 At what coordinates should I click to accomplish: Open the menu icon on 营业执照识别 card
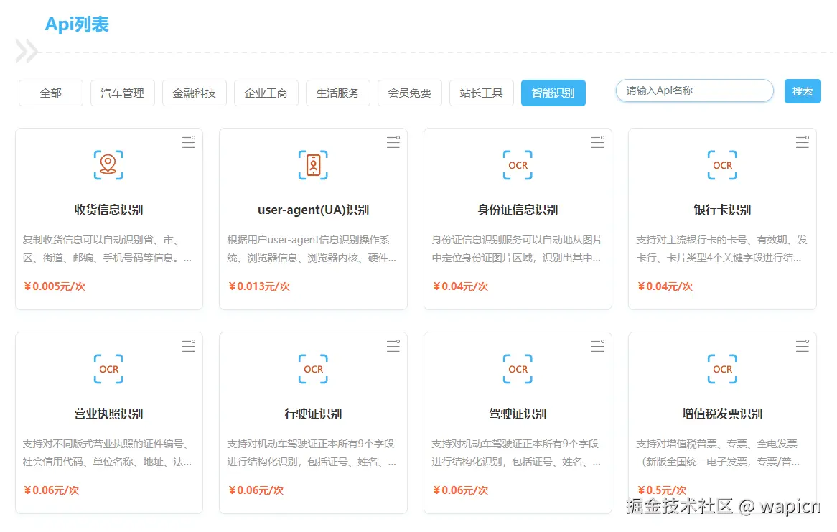pyautogui.click(x=188, y=346)
